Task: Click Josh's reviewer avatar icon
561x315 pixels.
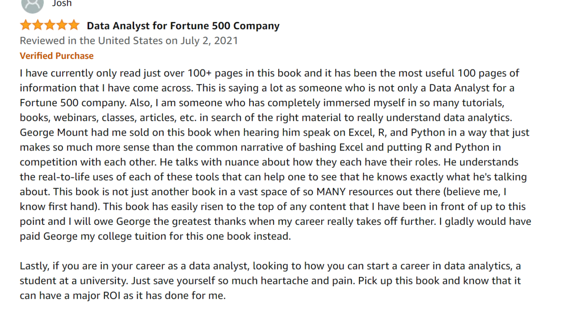Action: click(x=32, y=4)
